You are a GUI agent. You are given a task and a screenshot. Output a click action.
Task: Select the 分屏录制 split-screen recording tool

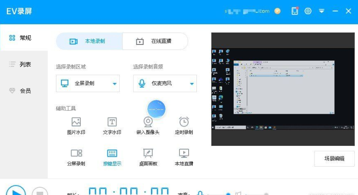[76, 157]
